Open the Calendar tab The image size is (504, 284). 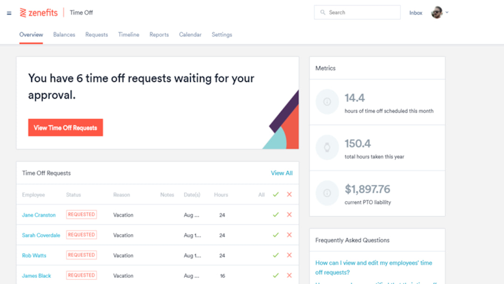pyautogui.click(x=190, y=35)
